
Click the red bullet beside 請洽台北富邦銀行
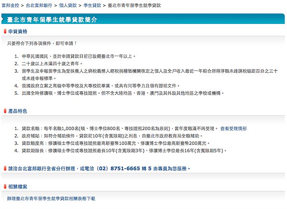tap(5, 168)
